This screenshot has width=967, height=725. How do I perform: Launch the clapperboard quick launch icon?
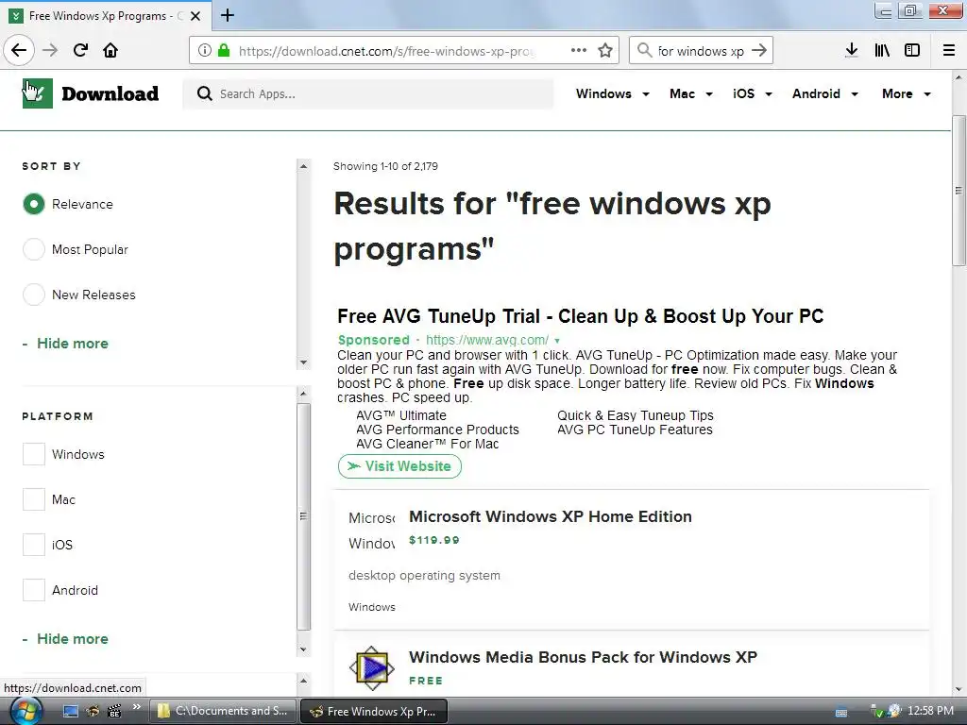[x=114, y=711]
